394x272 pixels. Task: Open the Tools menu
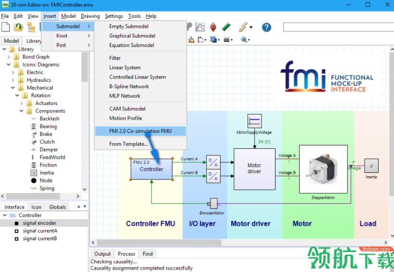tap(134, 16)
